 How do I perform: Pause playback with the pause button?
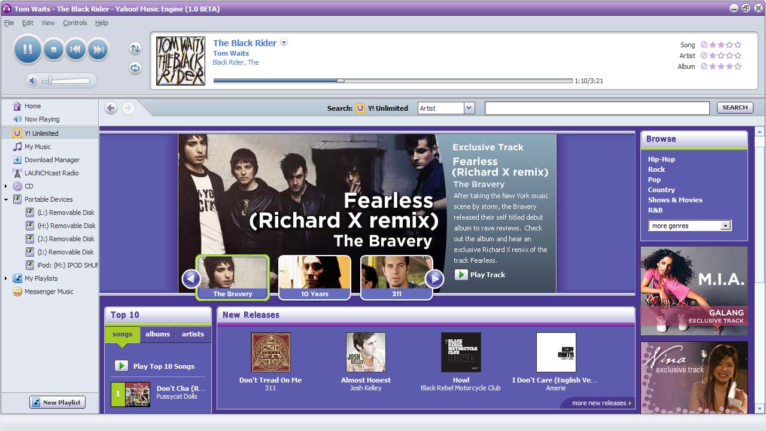[28, 49]
